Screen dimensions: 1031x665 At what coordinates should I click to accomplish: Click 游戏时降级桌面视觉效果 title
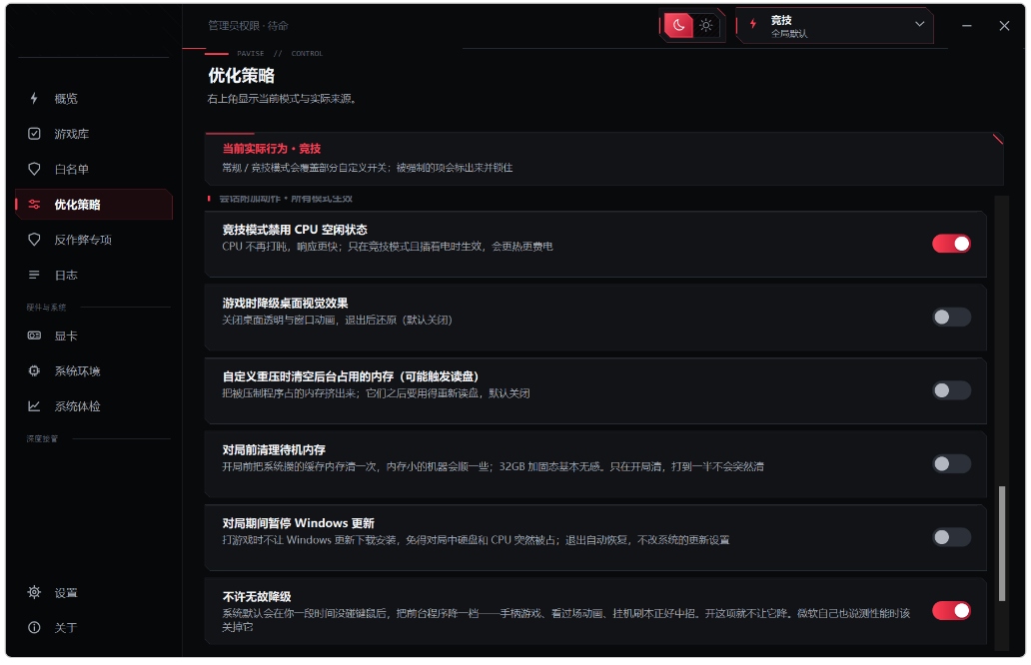coord(286,303)
